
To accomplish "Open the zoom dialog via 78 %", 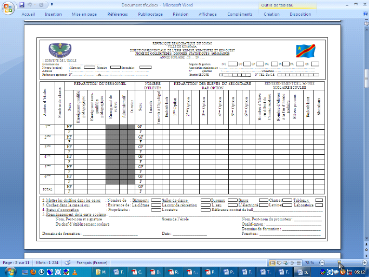I will (309, 262).
